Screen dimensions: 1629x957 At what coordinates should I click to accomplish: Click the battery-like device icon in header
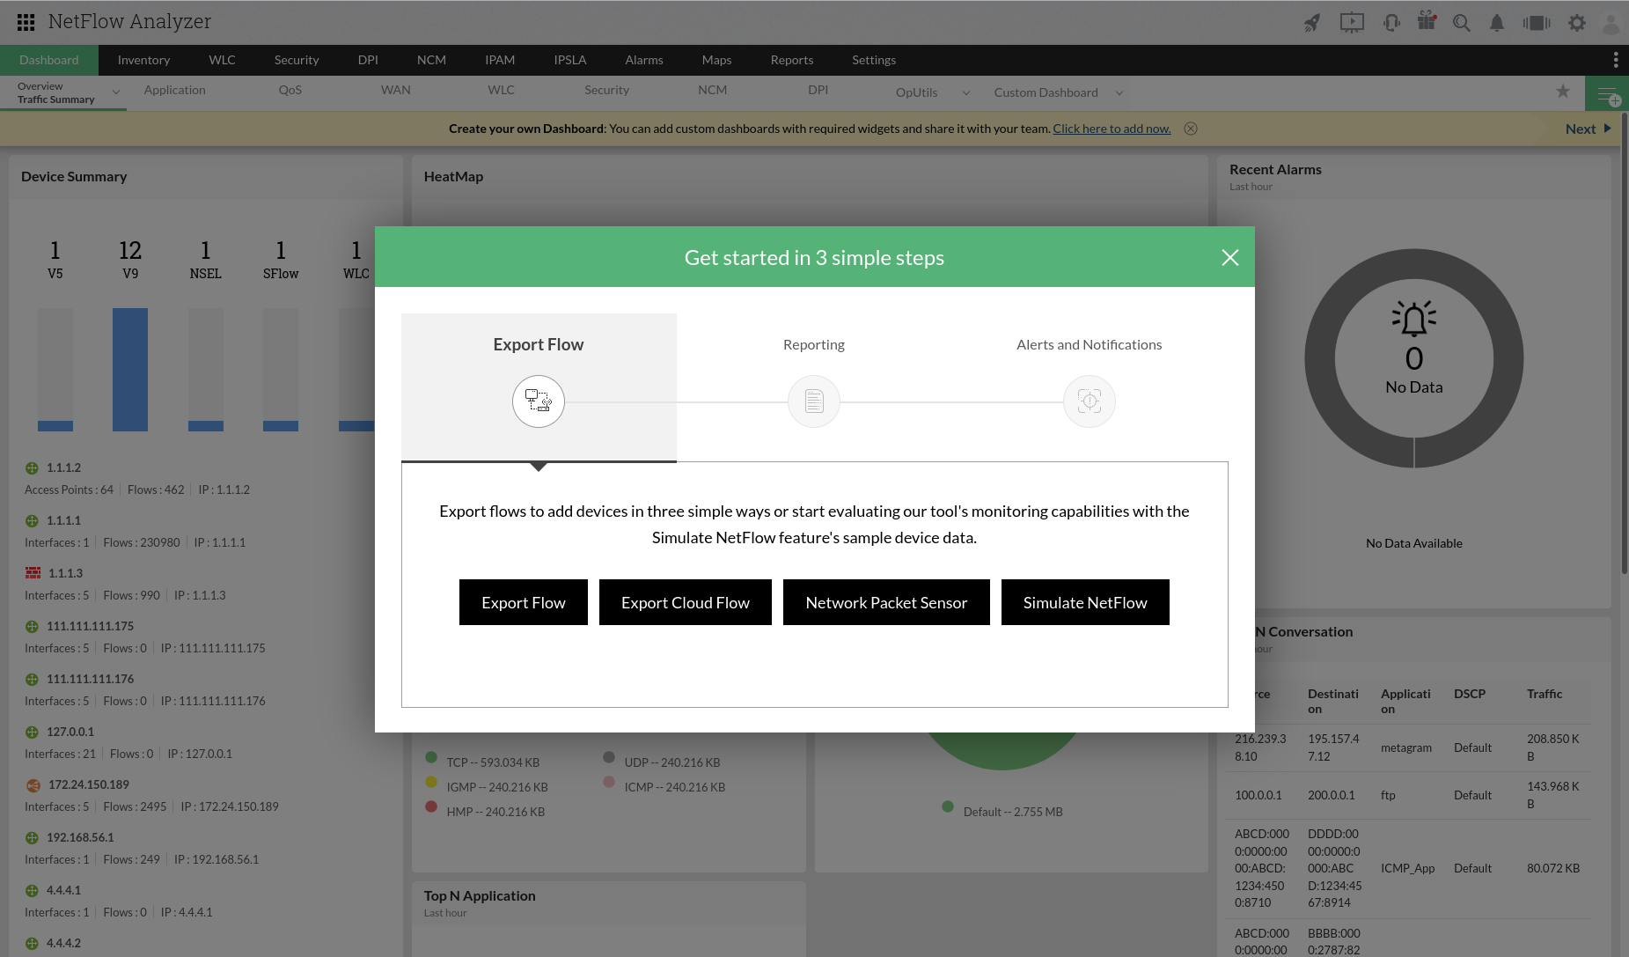pyautogui.click(x=1537, y=23)
